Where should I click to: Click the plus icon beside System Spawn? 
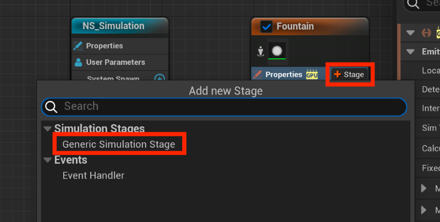159,79
